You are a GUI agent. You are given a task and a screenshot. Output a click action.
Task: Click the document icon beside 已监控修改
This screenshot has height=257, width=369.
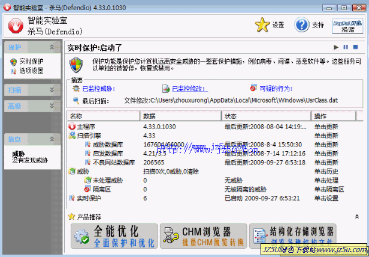point(166,88)
